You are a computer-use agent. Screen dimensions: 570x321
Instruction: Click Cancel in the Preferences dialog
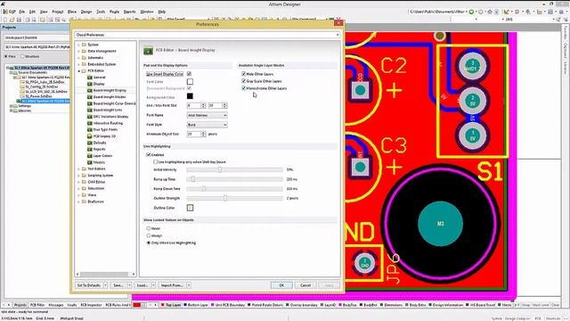pyautogui.click(x=305, y=285)
